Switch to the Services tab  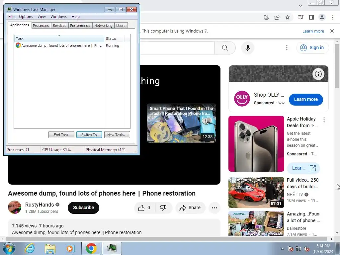click(x=59, y=26)
